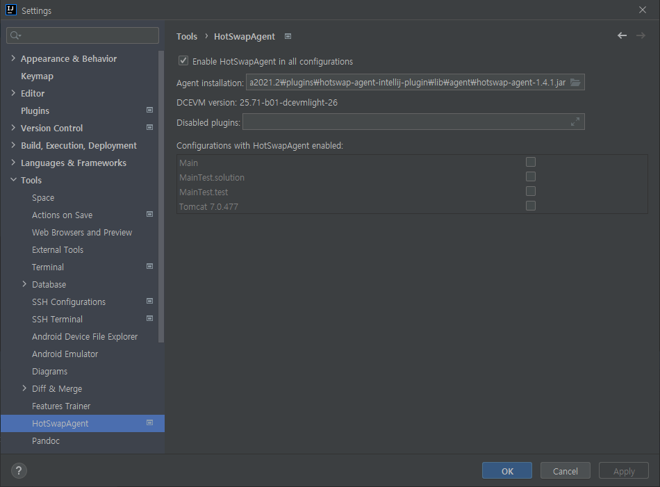The width and height of the screenshot is (660, 487).
Task: Go back with the left arrow
Action: (x=622, y=35)
